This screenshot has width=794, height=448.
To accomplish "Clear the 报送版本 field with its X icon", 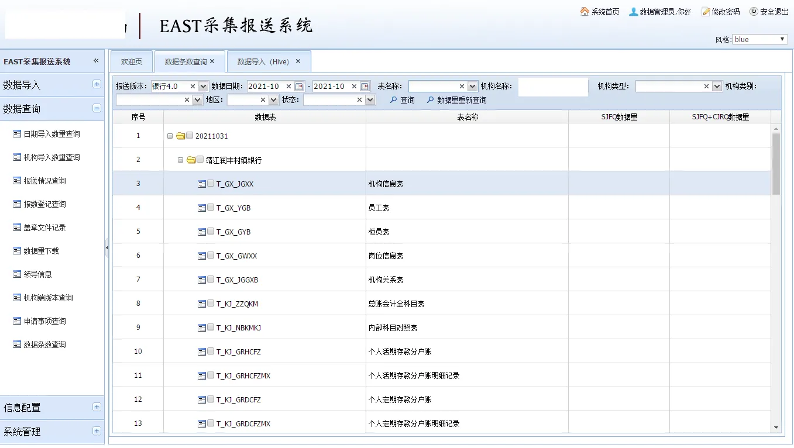I will pyautogui.click(x=193, y=87).
